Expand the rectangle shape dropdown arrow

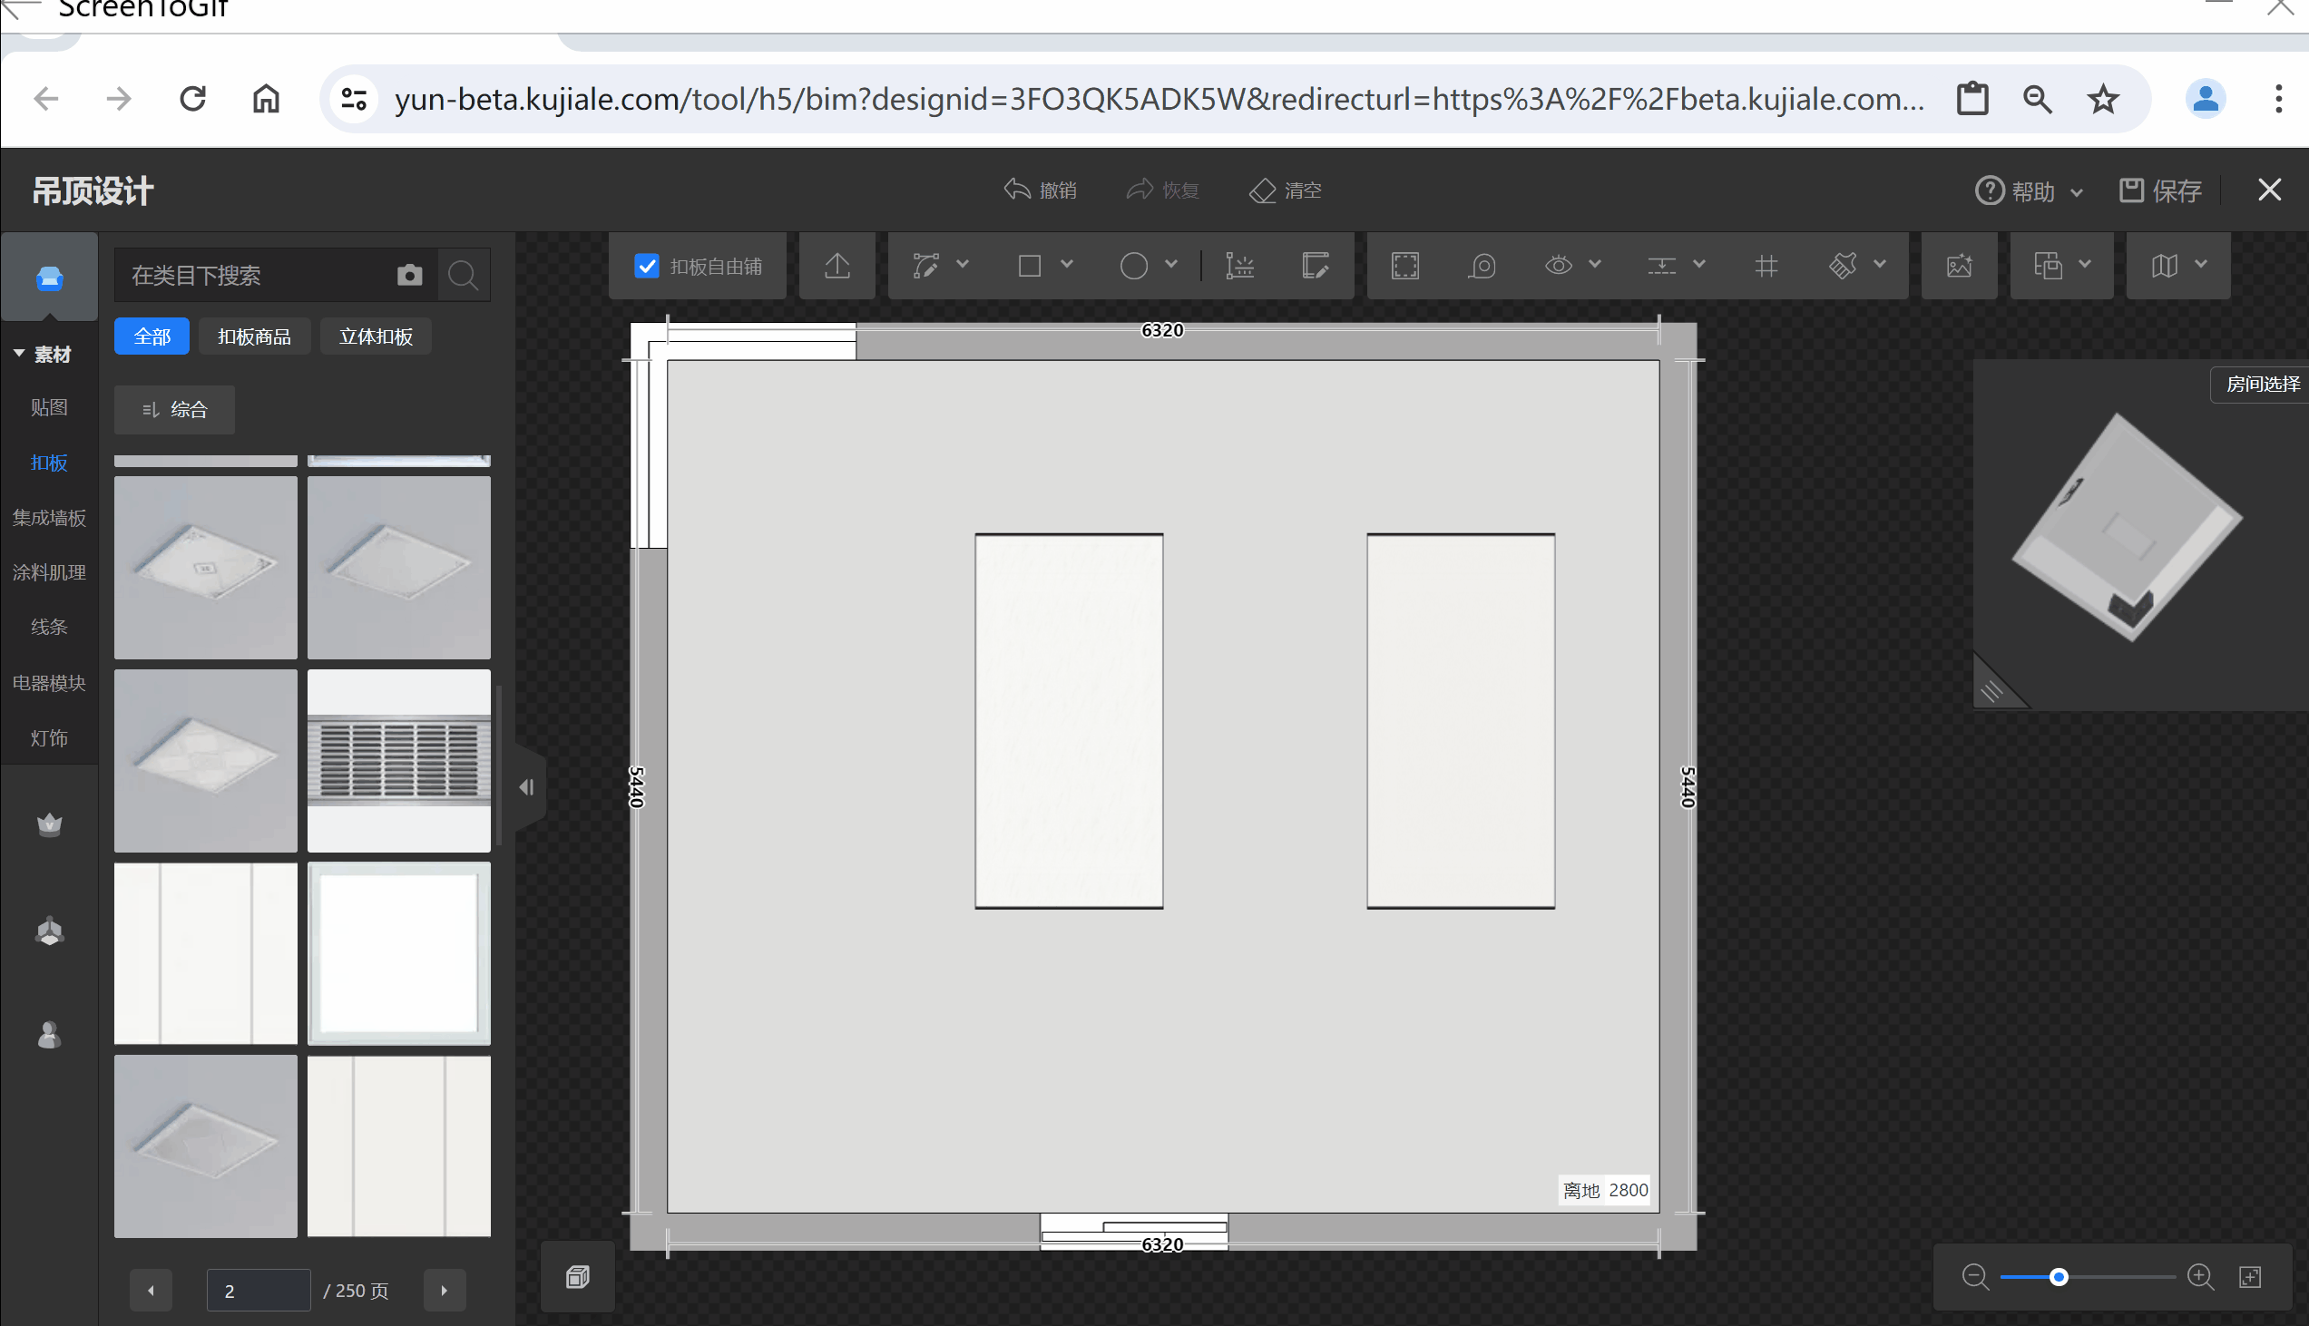point(1067,265)
